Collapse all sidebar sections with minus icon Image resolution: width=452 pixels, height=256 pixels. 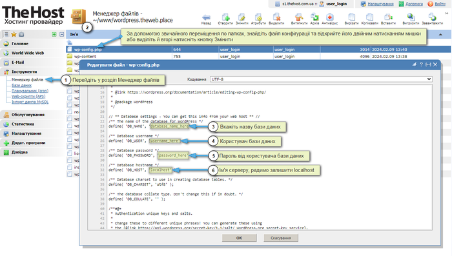coord(61,34)
